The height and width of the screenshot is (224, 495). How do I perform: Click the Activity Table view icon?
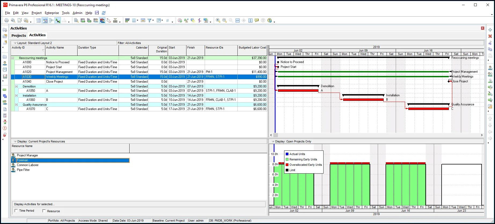point(38,20)
